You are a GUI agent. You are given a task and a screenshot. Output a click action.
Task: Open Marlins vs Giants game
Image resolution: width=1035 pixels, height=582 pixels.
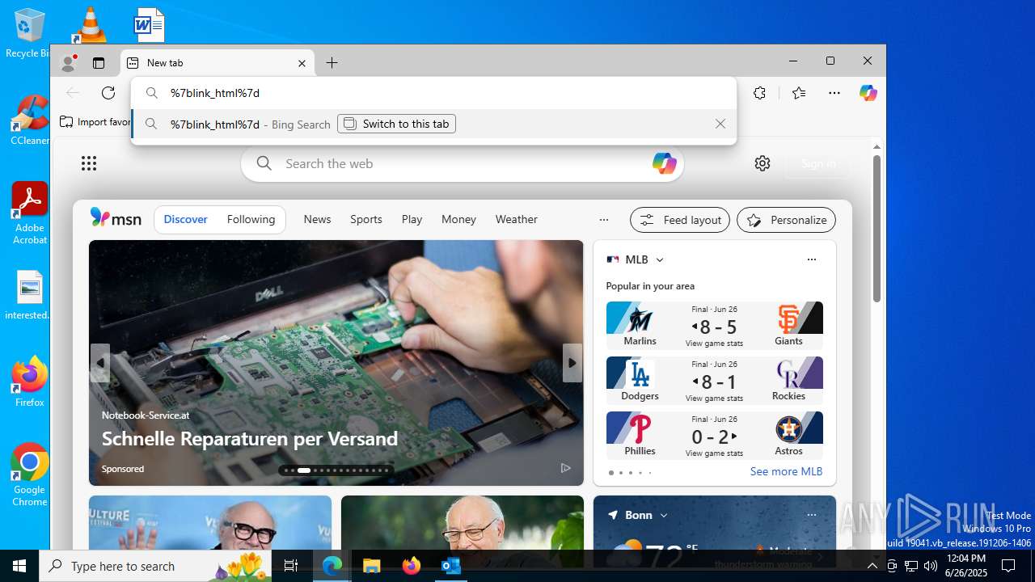(714, 325)
